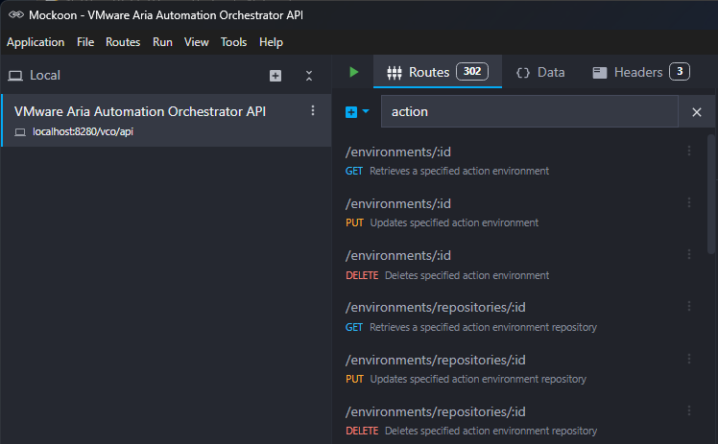Clear the route filter with the X icon
Image resolution: width=718 pixels, height=444 pixels.
click(x=697, y=112)
